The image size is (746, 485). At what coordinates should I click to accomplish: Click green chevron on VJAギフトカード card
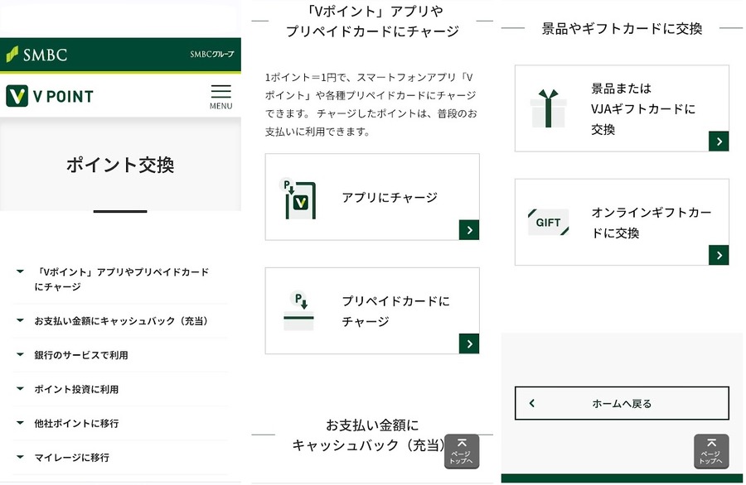(719, 142)
